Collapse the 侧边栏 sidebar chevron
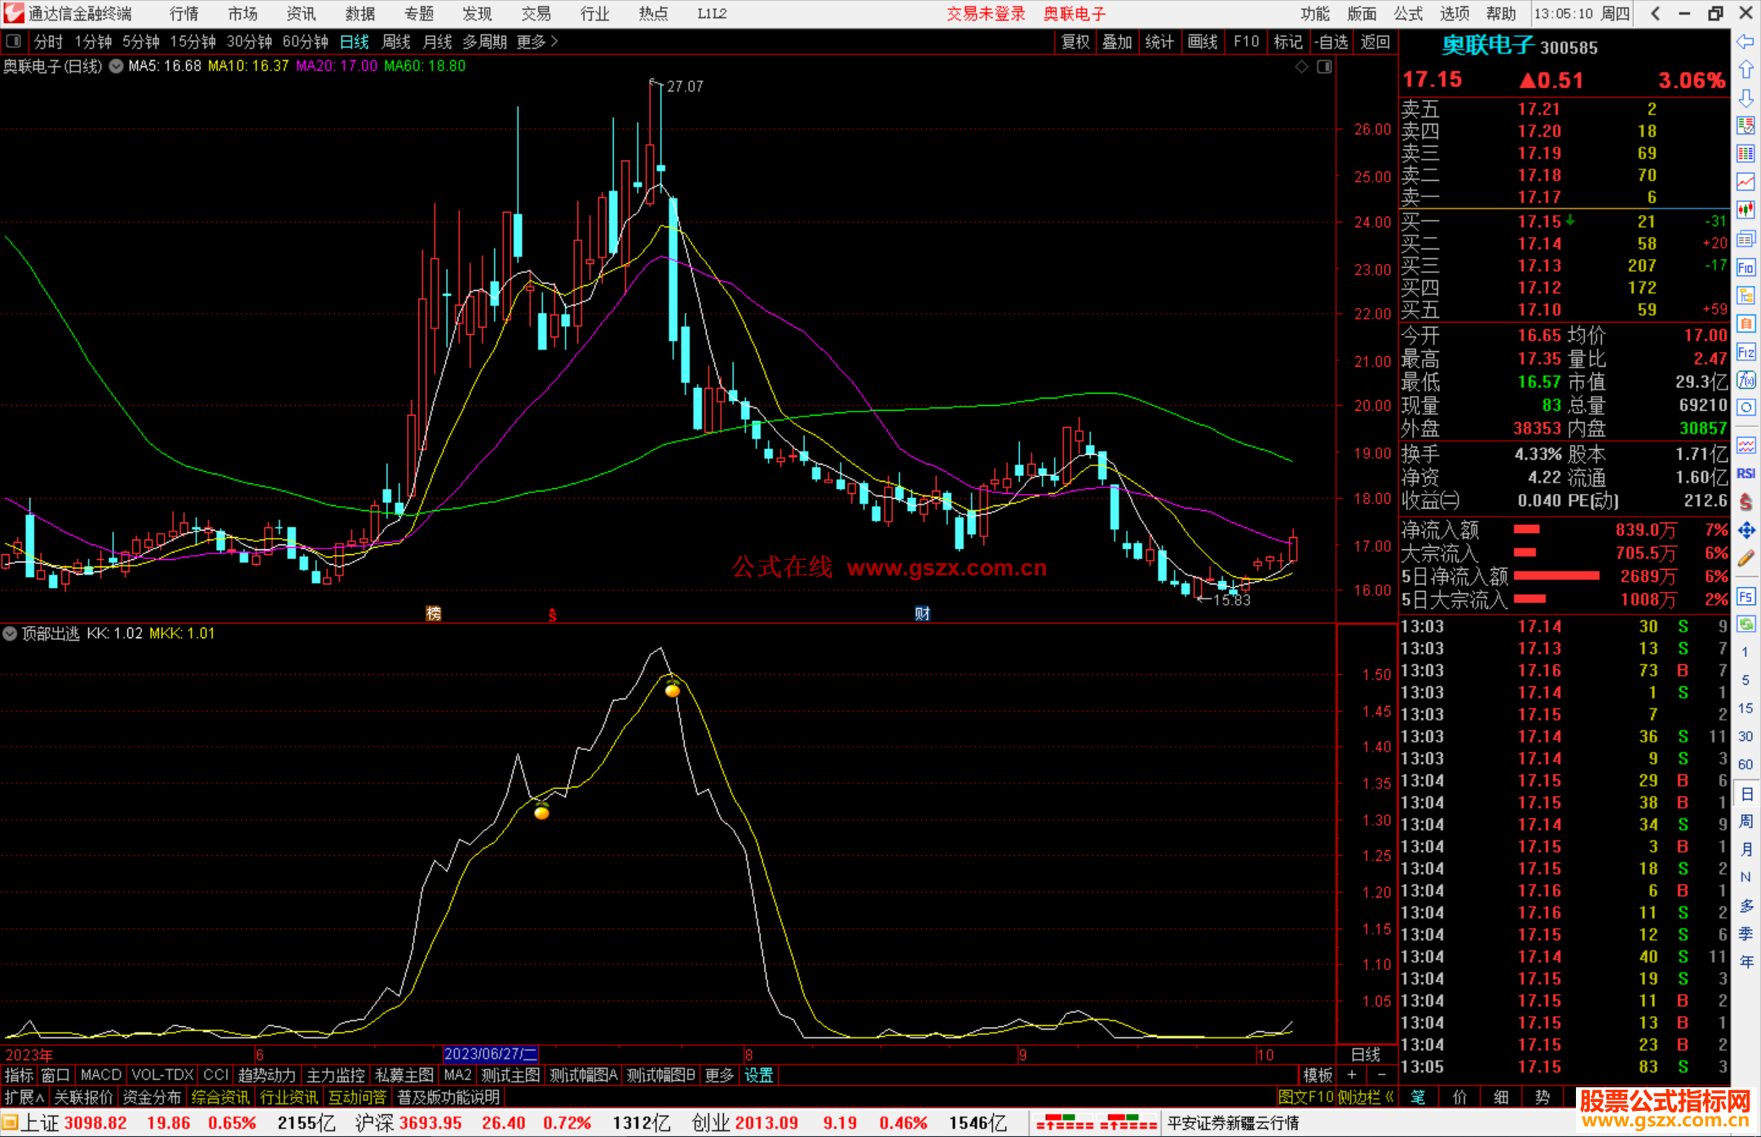The image size is (1761, 1137). tap(1390, 1097)
